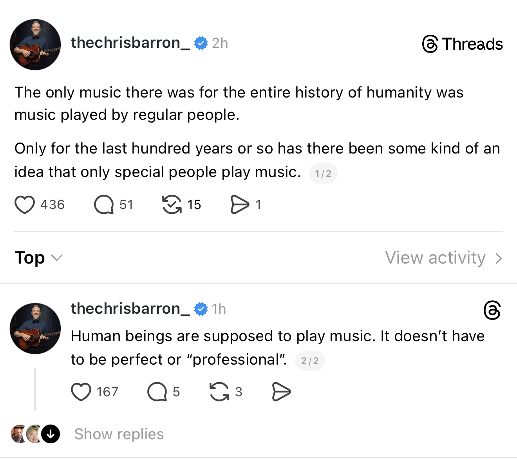The height and width of the screenshot is (459, 517).
Task: Repost the first post with 15 reposts
Action: [x=172, y=204]
